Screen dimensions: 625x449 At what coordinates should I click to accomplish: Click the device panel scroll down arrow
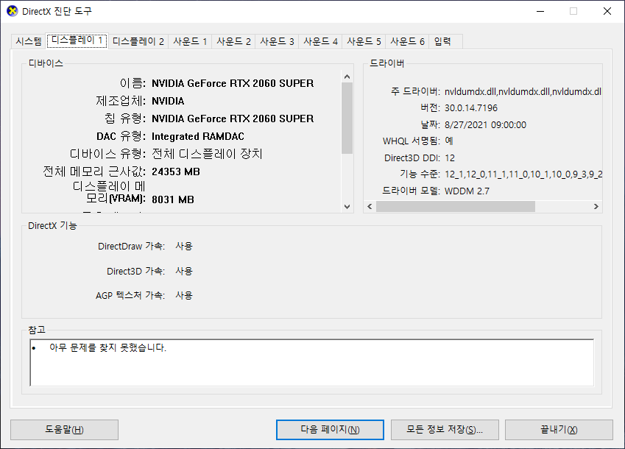[347, 206]
